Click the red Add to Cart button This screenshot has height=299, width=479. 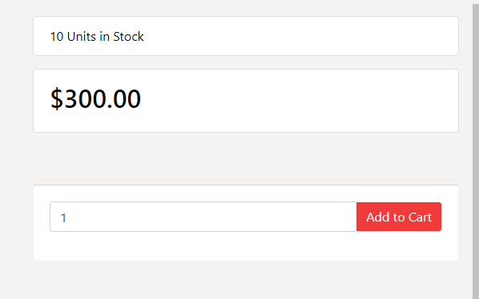[x=399, y=217]
